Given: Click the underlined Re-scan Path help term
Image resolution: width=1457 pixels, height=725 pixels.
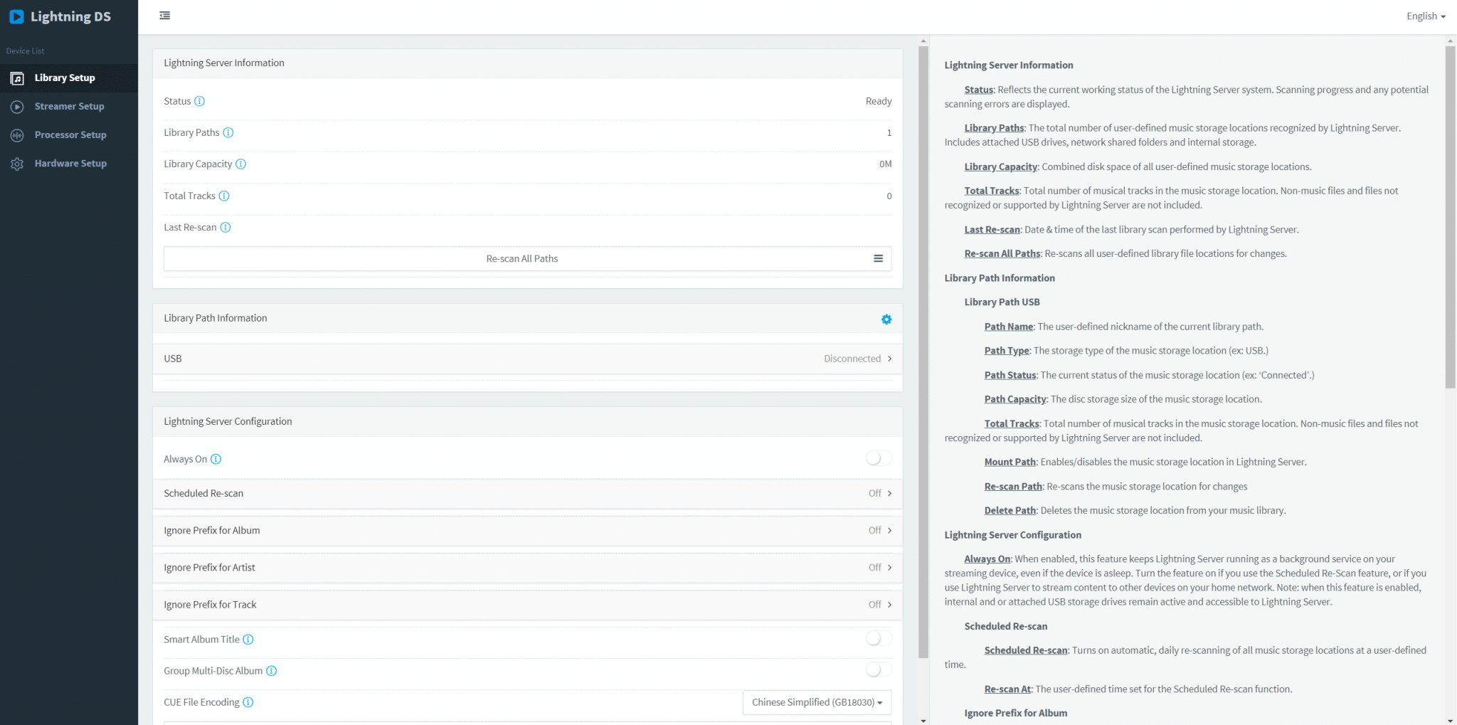Looking at the screenshot, I should pos(1014,487).
